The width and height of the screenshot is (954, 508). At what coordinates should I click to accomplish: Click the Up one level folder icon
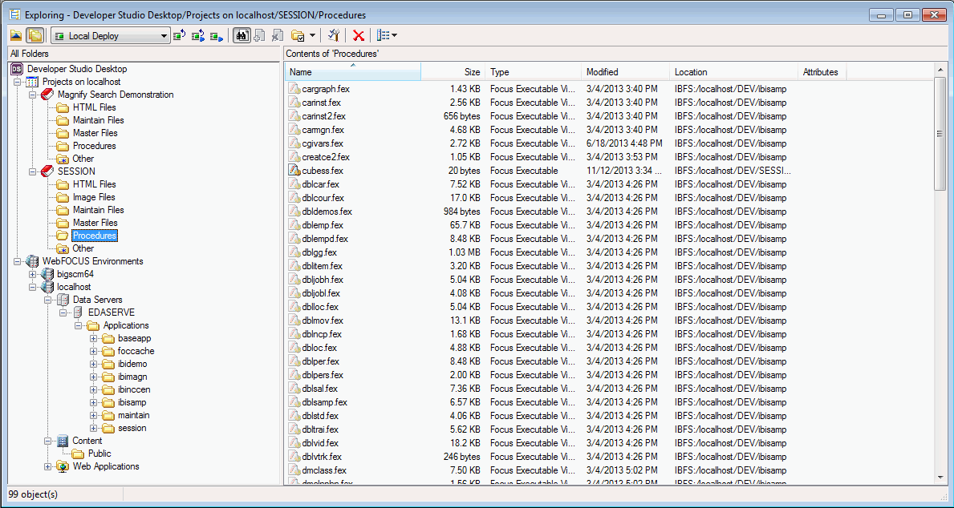[x=16, y=35]
